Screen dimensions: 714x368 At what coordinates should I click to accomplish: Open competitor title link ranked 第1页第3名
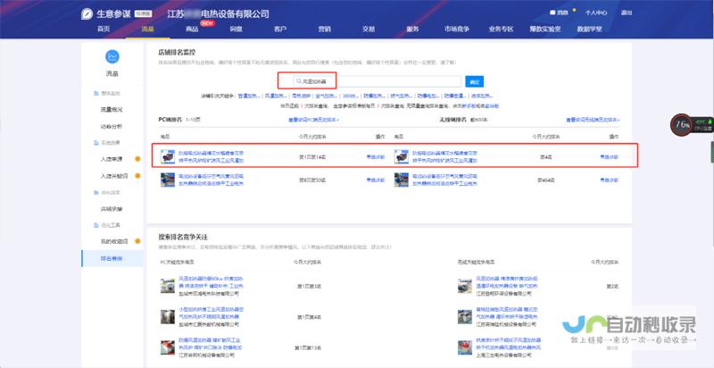point(211,281)
